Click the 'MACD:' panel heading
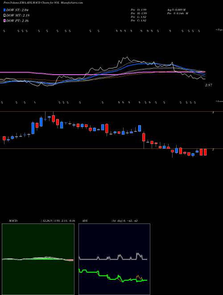 coord(13,221)
